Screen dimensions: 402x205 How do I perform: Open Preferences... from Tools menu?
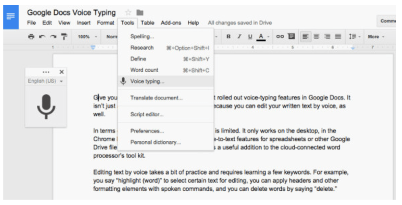[x=166, y=131]
